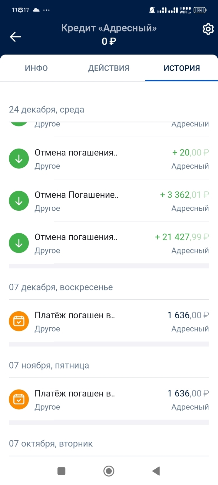The height and width of the screenshot is (485, 218).
Task: Open credit settings gear icon
Action: [208, 29]
